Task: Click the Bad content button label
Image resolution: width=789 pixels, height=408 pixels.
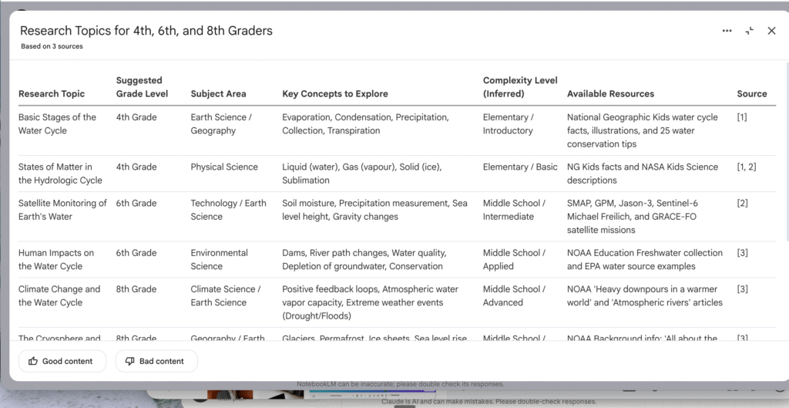Action: (x=162, y=361)
